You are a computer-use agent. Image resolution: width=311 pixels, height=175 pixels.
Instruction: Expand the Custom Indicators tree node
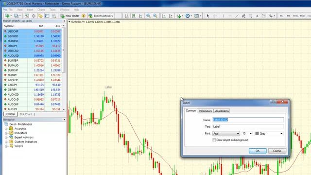[x=6, y=142]
